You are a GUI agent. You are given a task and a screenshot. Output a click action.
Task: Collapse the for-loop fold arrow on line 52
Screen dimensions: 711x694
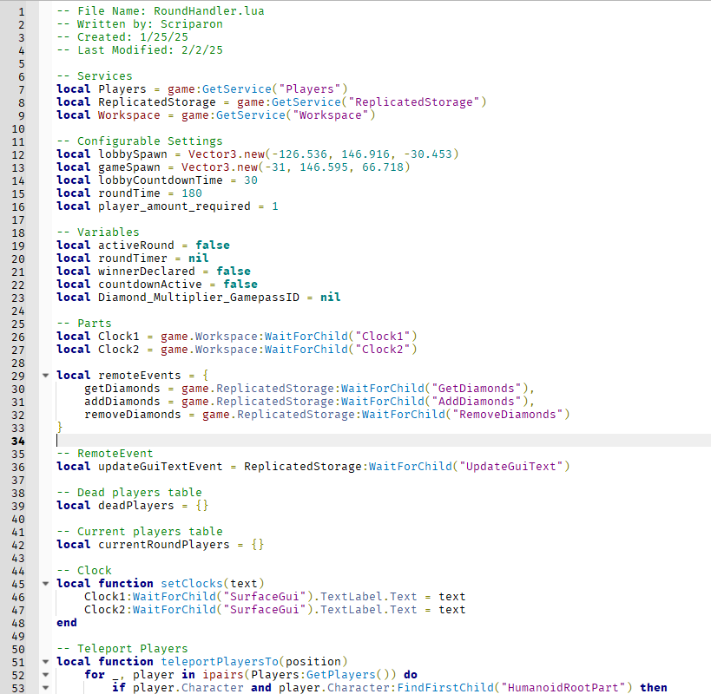(x=45, y=675)
